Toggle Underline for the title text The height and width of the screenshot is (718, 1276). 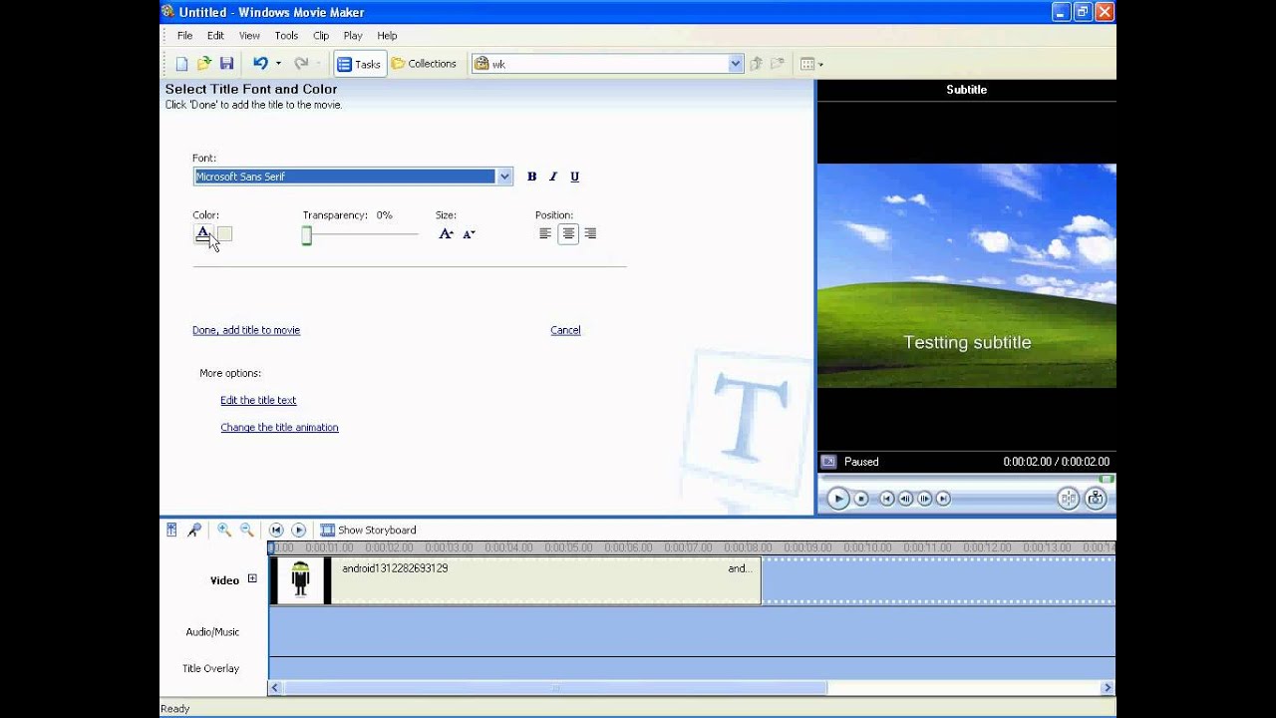(574, 177)
